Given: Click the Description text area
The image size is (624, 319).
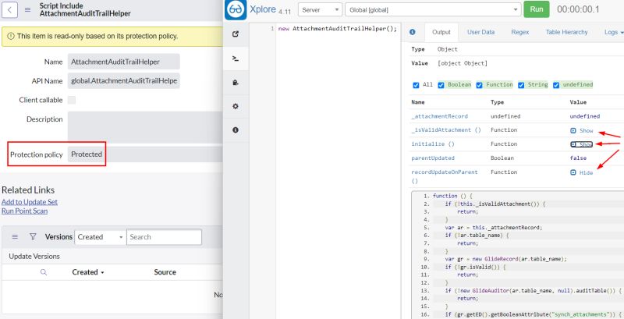Looking at the screenshot, I should click(x=145, y=127).
